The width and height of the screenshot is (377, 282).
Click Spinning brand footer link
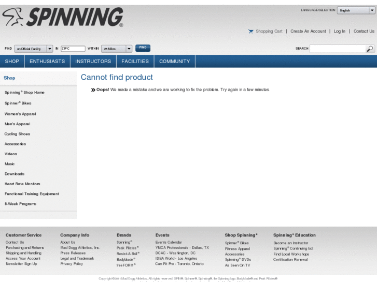(x=124, y=242)
